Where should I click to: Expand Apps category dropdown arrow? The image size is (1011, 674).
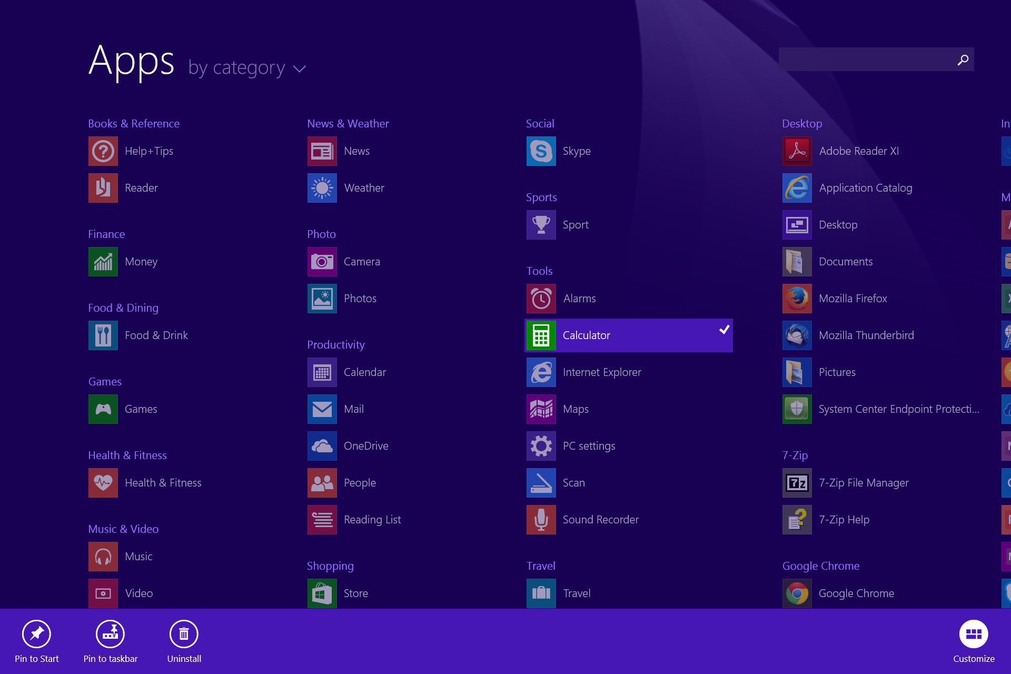(x=300, y=68)
